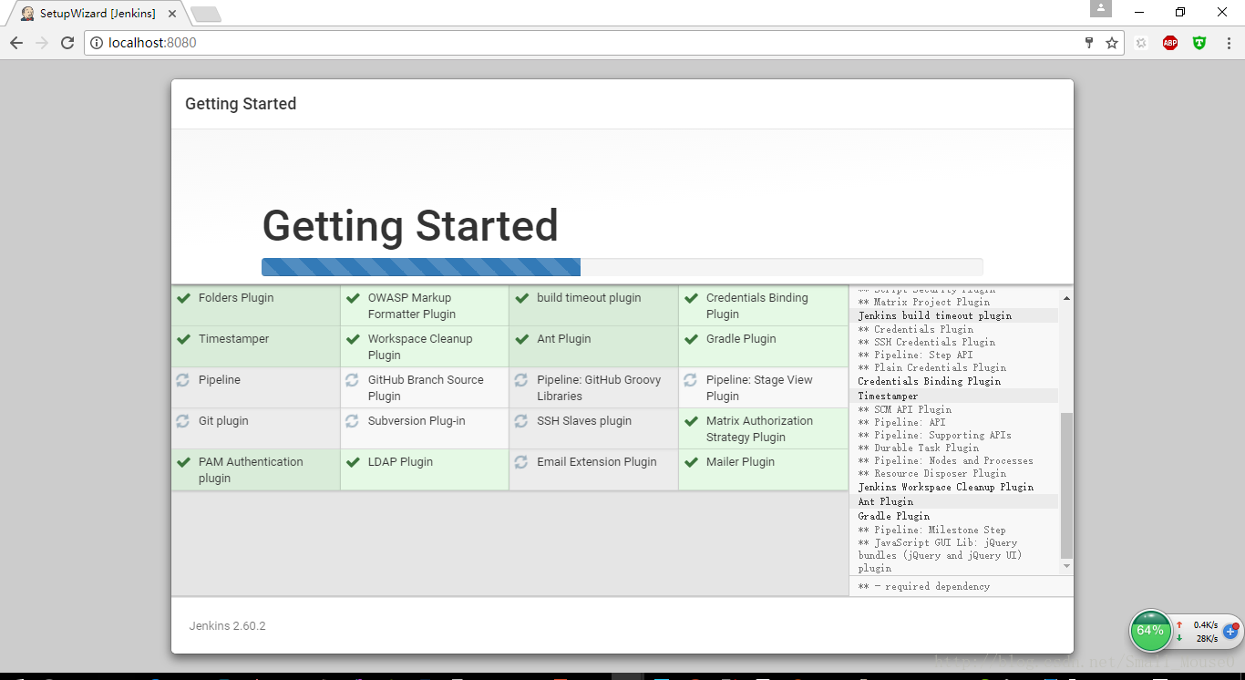Click the Ant Plugin cell
Viewport: 1245px width, 680px height.
(594, 347)
